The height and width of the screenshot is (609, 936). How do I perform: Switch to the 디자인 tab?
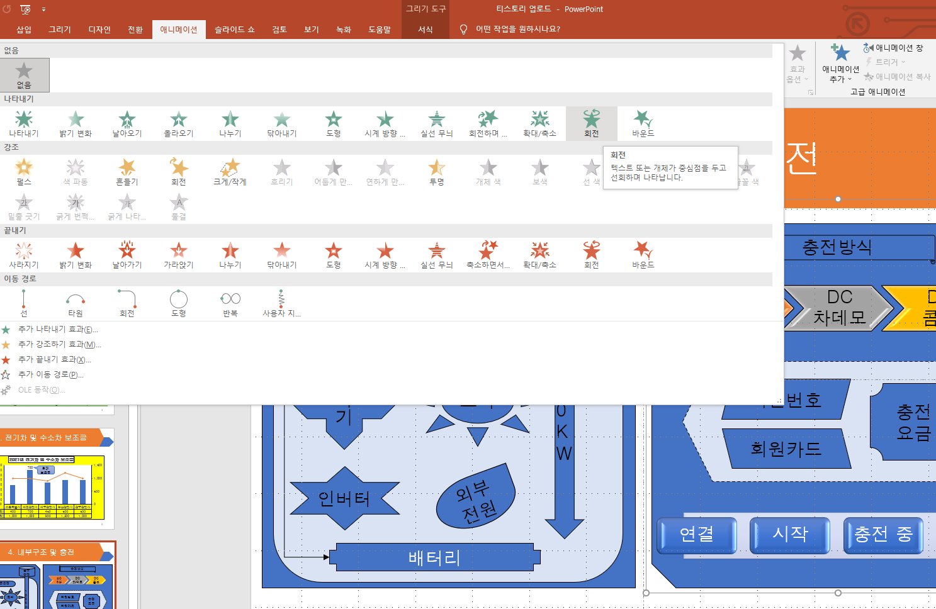tap(99, 30)
